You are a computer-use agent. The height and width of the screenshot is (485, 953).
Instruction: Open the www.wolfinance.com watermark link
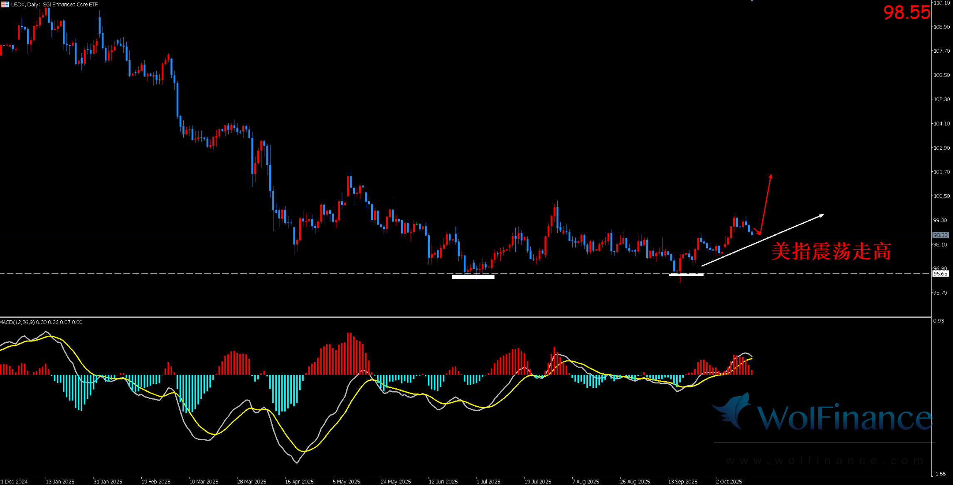(825, 461)
